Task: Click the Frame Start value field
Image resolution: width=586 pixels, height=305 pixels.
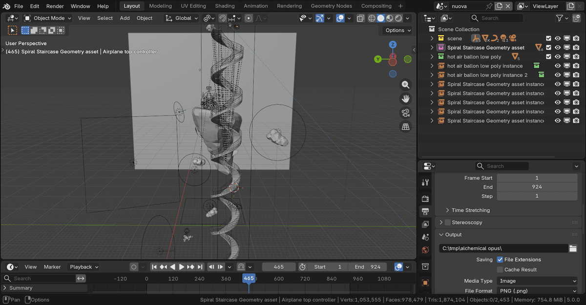Action: [x=537, y=178]
